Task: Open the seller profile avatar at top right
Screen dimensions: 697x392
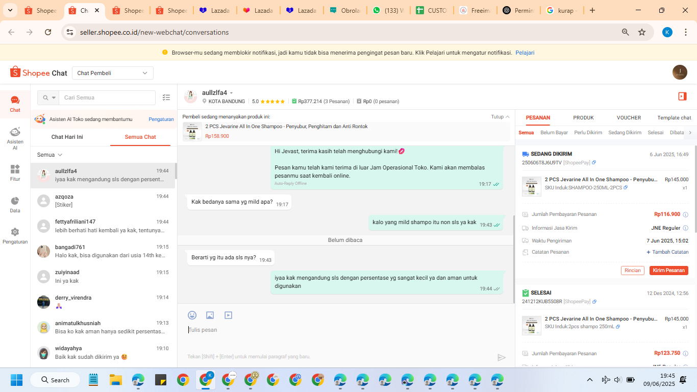Action: pyautogui.click(x=680, y=72)
